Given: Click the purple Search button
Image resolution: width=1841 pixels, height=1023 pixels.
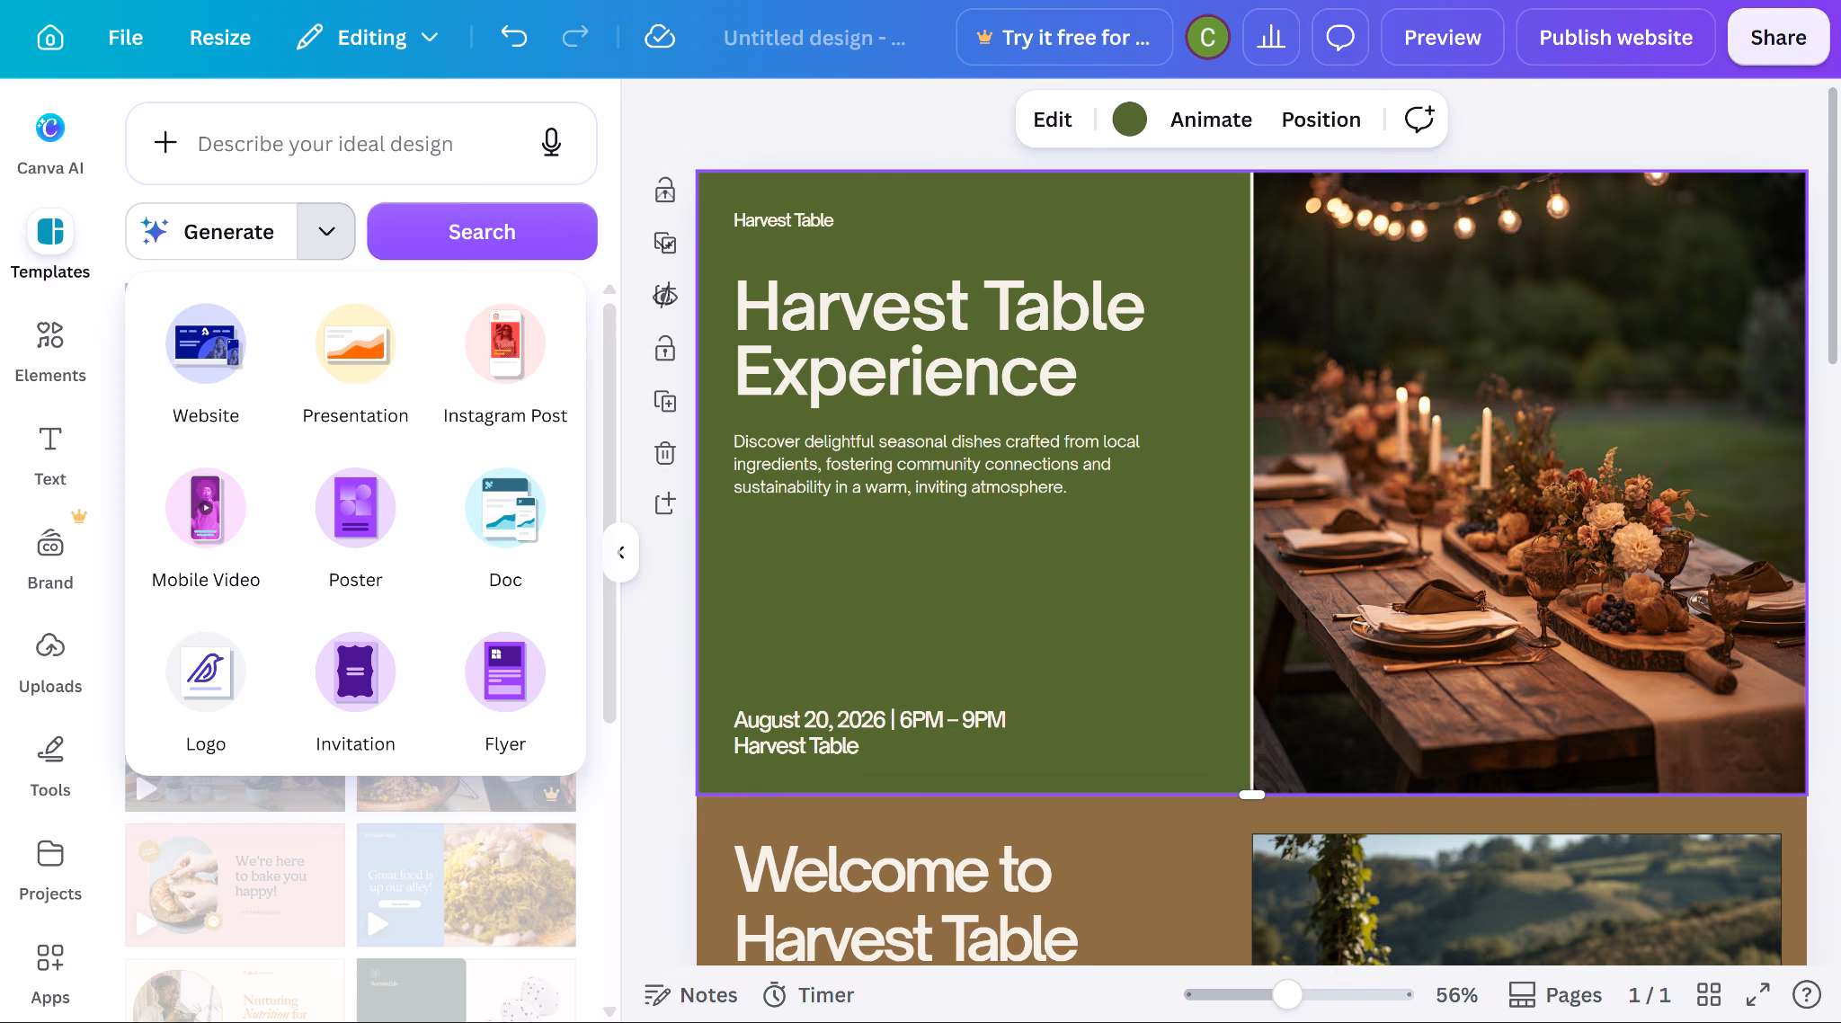Looking at the screenshot, I should coord(482,231).
